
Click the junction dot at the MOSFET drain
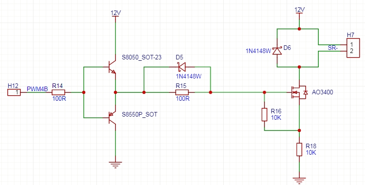(x=299, y=67)
